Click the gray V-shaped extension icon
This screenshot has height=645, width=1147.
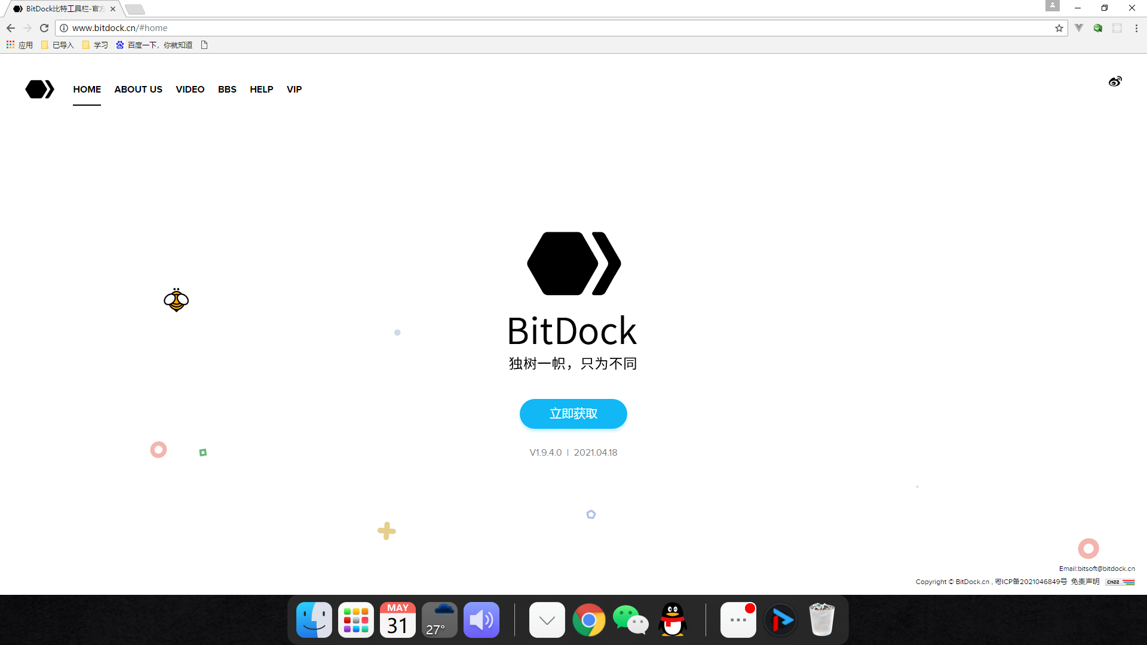pos(1079,28)
